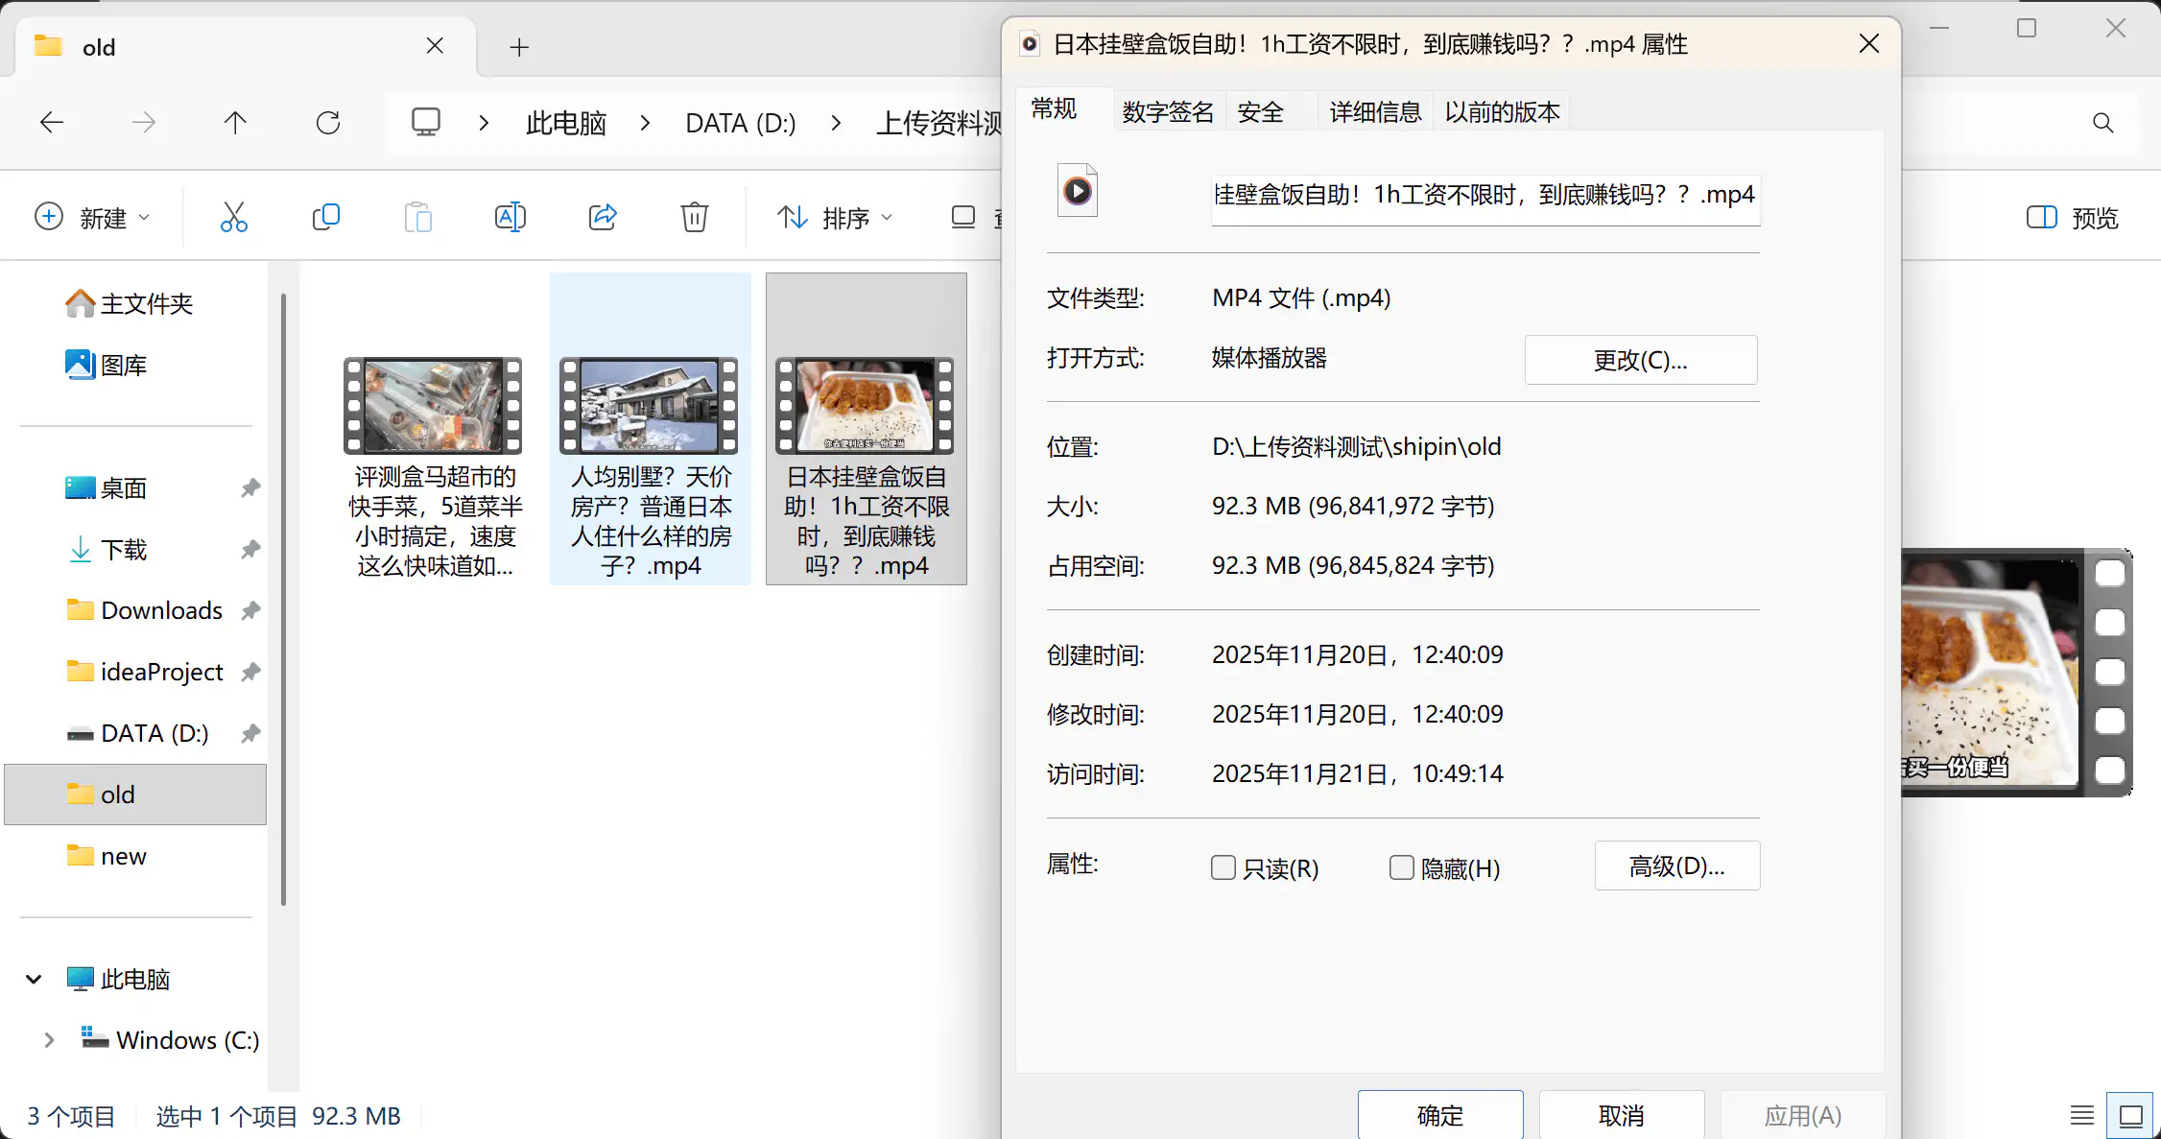The width and height of the screenshot is (2161, 1139).
Task: Rename the selected item
Action: coord(510,217)
